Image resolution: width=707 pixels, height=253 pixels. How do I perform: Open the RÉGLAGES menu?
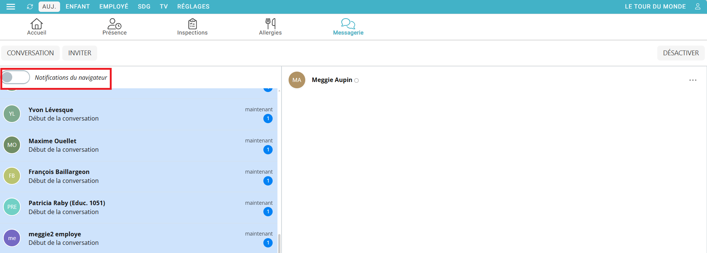tap(193, 7)
